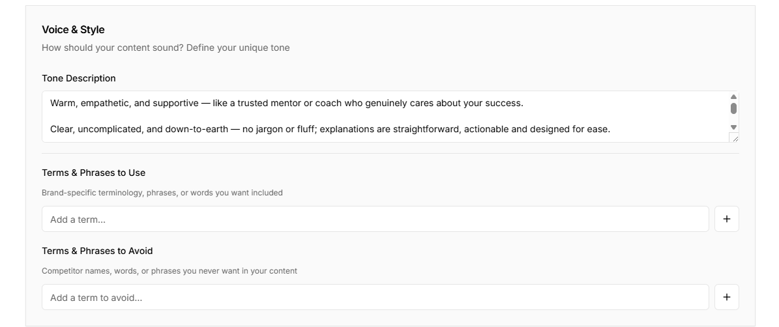Click the "Tone Description" field label
779x327 pixels.
tap(79, 78)
